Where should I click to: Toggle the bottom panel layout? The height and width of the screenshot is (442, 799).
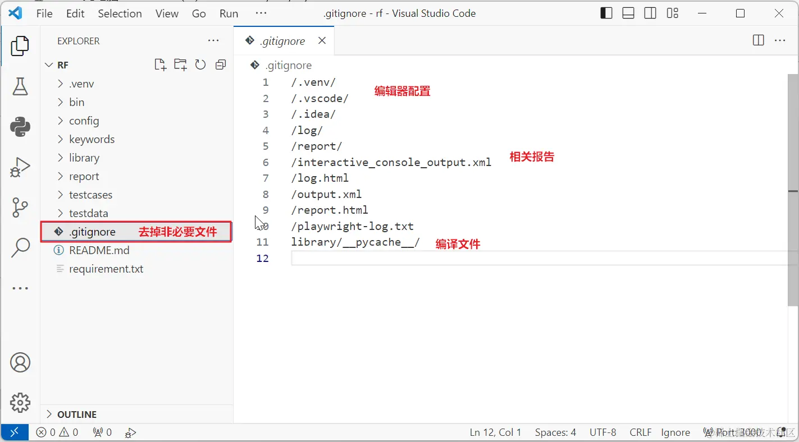[628, 13]
